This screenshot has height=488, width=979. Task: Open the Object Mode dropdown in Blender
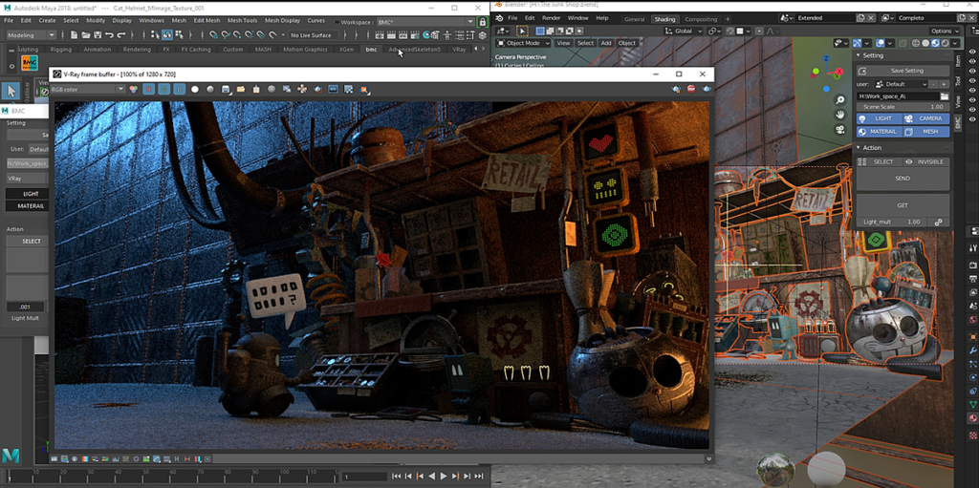click(x=523, y=43)
